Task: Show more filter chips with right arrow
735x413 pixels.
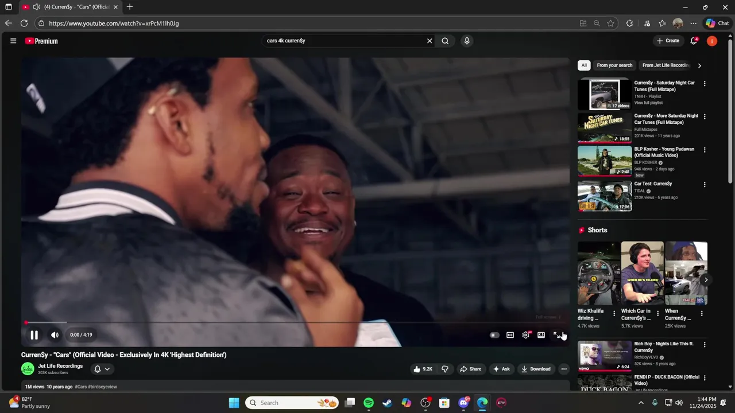Action: [699, 65]
